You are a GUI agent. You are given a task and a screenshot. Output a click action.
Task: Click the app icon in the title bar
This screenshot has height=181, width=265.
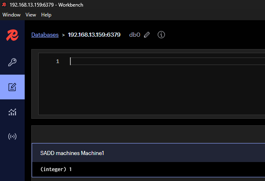(x=4, y=5)
